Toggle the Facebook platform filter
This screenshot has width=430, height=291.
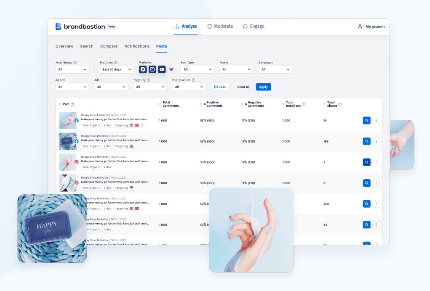point(143,69)
